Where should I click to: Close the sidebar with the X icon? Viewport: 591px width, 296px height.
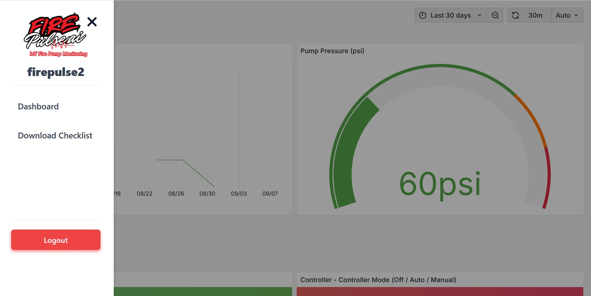92,22
